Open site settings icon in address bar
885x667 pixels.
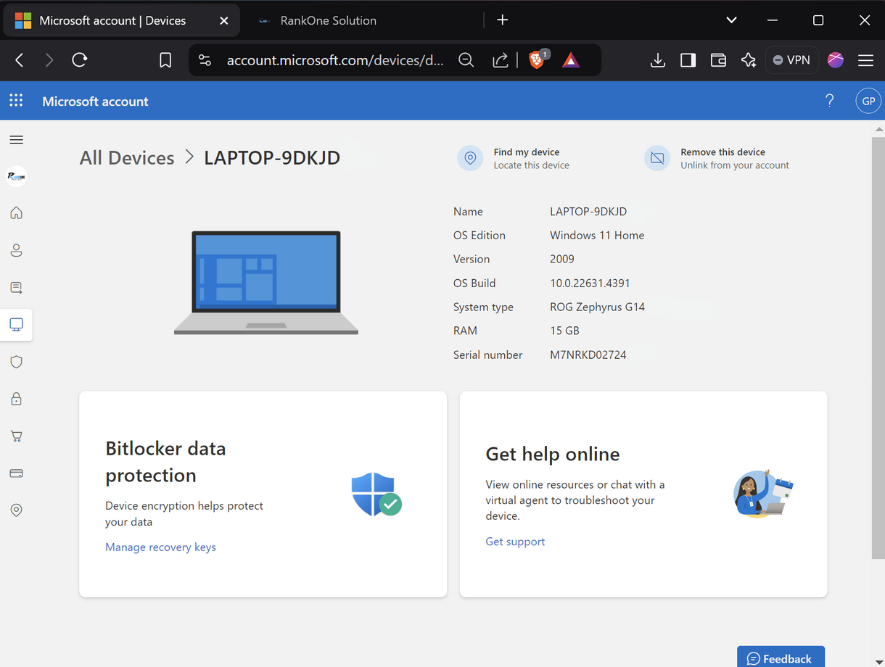[x=205, y=60]
